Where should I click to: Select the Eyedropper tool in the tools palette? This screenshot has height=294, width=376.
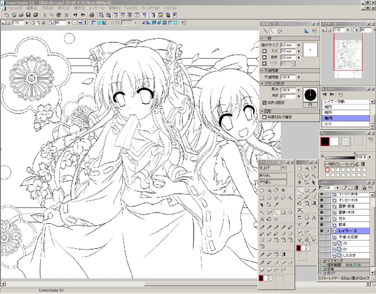pos(306,224)
